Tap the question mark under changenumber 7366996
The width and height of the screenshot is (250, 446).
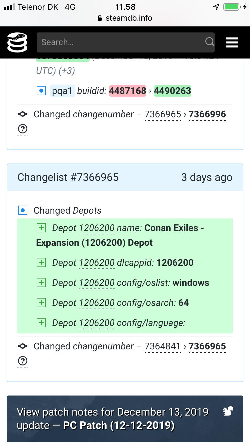point(23,129)
